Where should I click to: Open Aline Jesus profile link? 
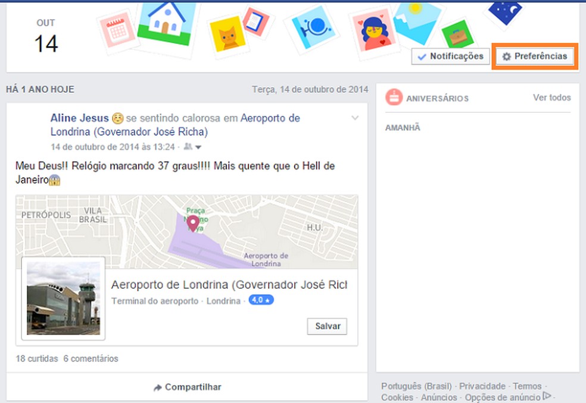tap(80, 118)
